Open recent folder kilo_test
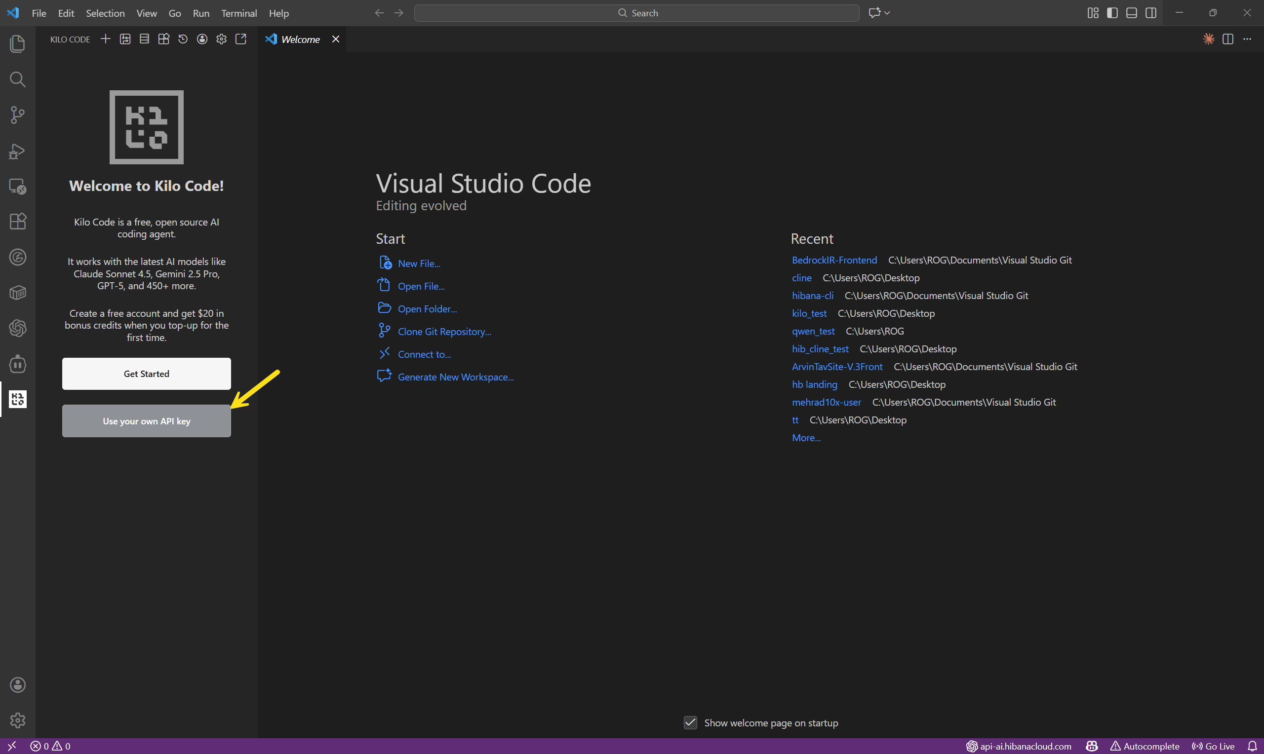The image size is (1264, 754). [x=809, y=313]
